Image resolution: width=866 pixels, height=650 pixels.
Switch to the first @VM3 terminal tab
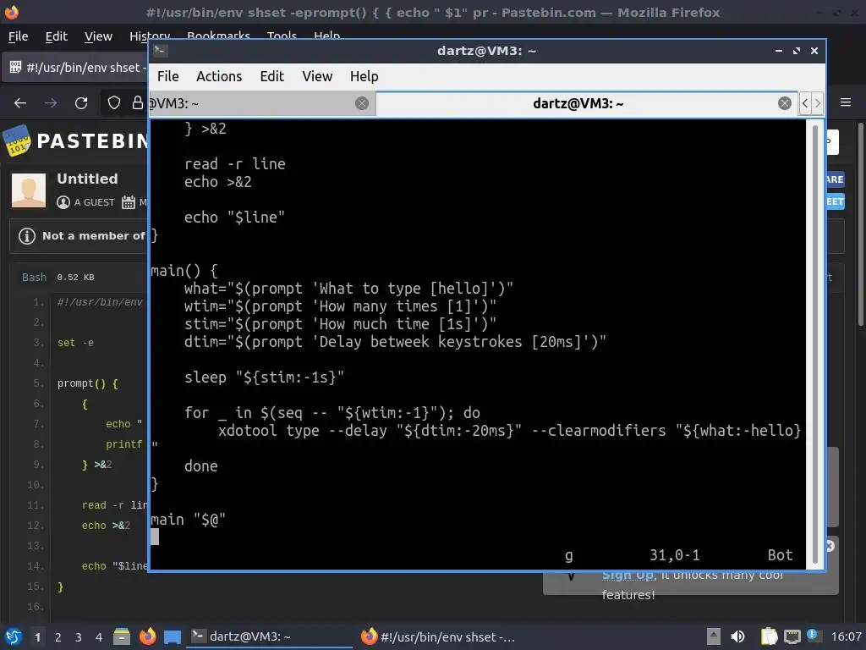pyautogui.click(x=262, y=103)
